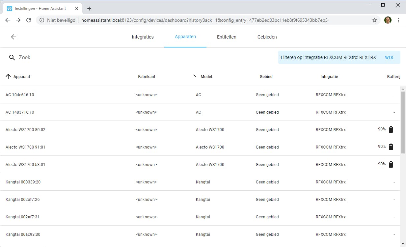Go to the Gebieden tab
406x247 pixels.
pos(267,37)
